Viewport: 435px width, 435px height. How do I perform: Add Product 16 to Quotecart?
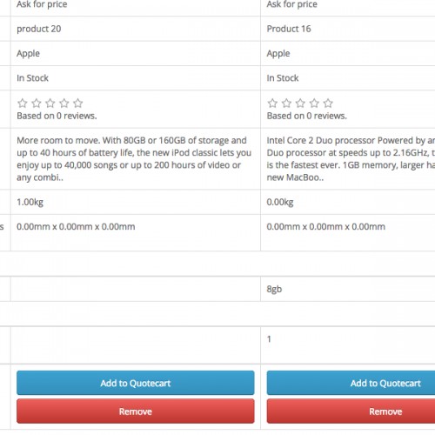351,383
